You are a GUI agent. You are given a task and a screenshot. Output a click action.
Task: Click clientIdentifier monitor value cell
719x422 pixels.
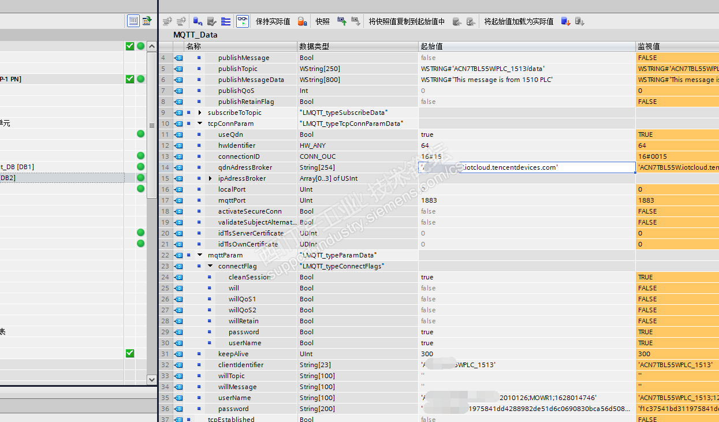tap(677, 365)
